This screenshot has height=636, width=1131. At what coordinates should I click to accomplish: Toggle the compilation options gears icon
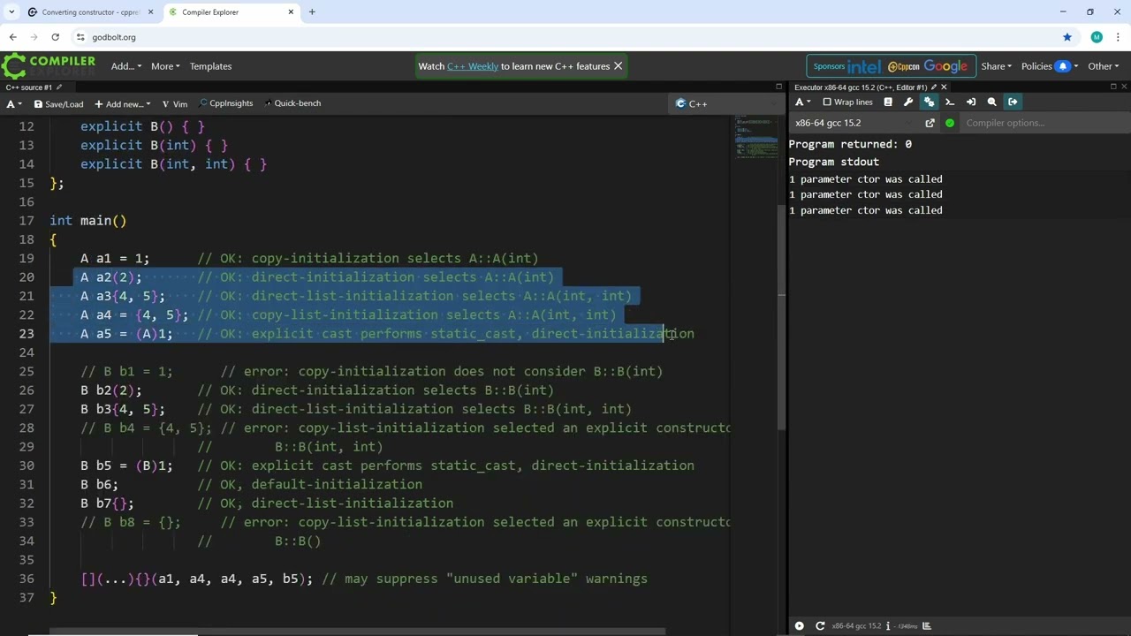tap(929, 102)
